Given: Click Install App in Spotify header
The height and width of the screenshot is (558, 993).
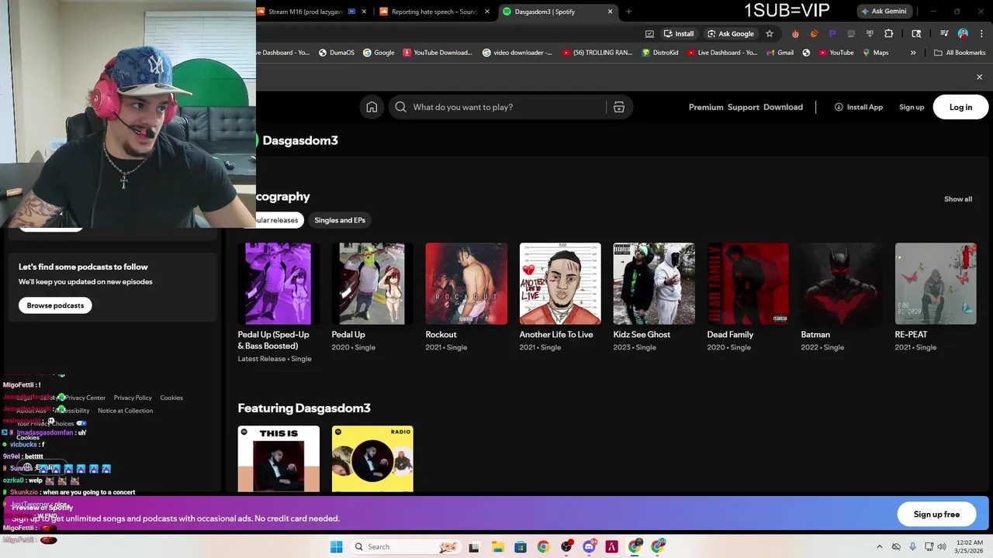Looking at the screenshot, I should (858, 107).
